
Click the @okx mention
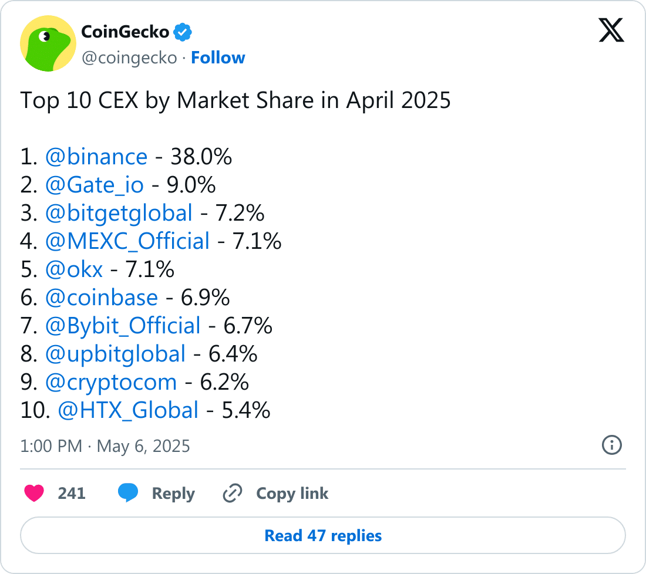[x=74, y=270]
